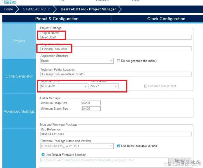Click the Minimum Stack Size field
Screen dimensions: 203x168
click(91, 109)
